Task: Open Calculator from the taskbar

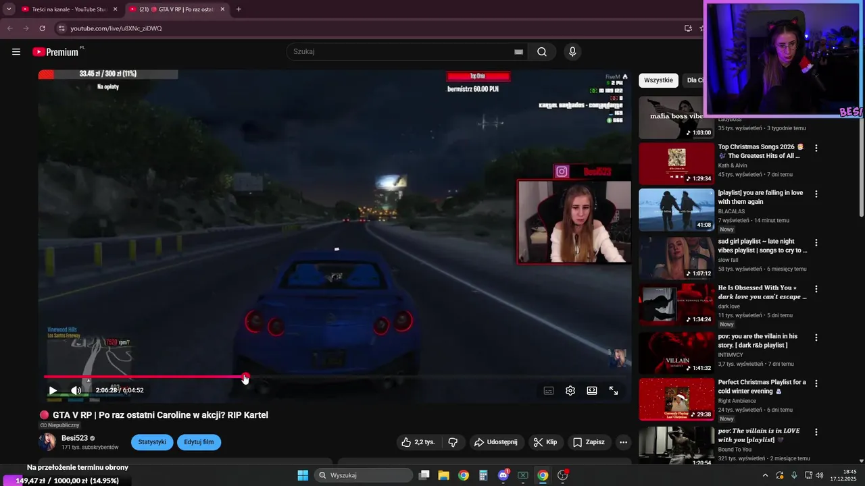Action: point(483,475)
